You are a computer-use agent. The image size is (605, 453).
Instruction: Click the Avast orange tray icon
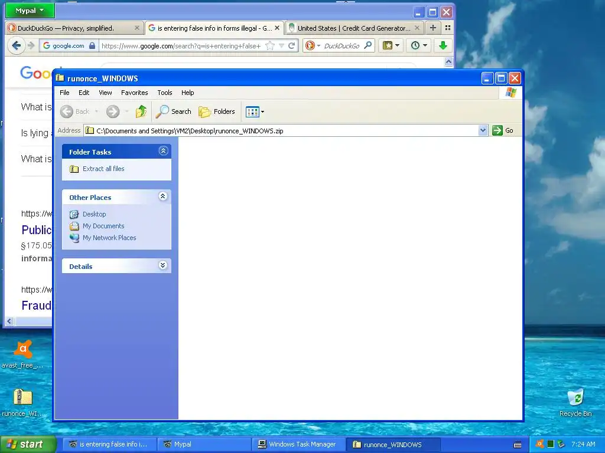tap(540, 444)
